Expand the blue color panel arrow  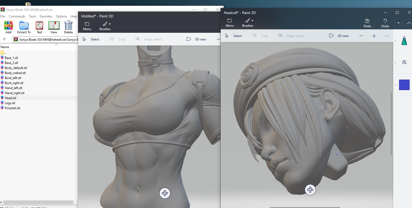point(396,85)
